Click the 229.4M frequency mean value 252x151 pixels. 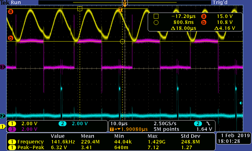tap(90, 142)
